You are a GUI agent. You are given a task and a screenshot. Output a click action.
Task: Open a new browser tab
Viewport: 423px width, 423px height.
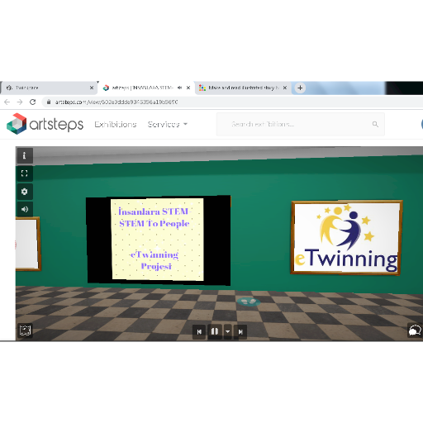(300, 88)
